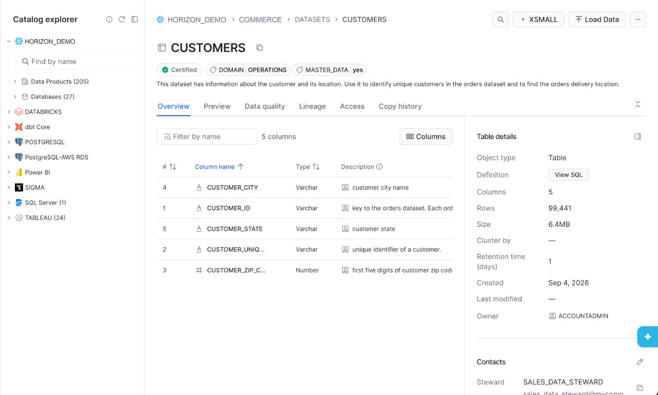
Task: Switch to the Overview tab
Action: coord(174,106)
